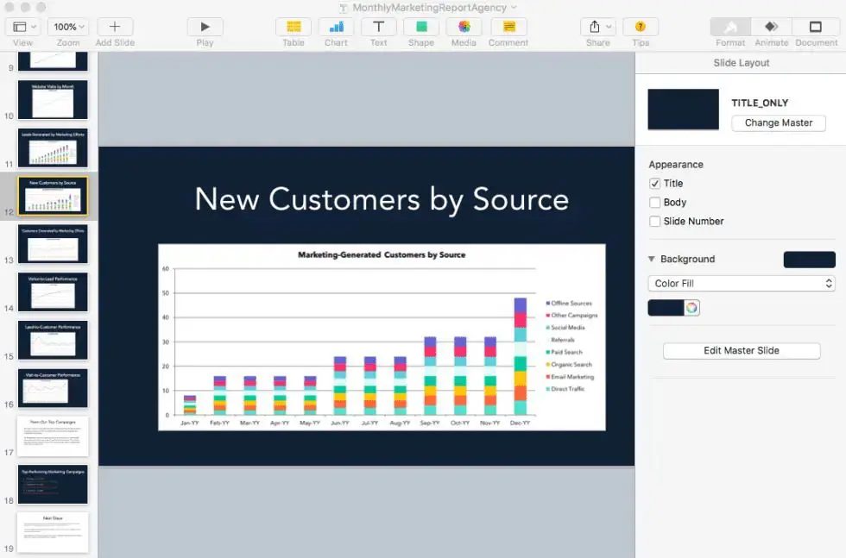Click the Change Master button
Viewport: 846px width, 558px height.
778,123
